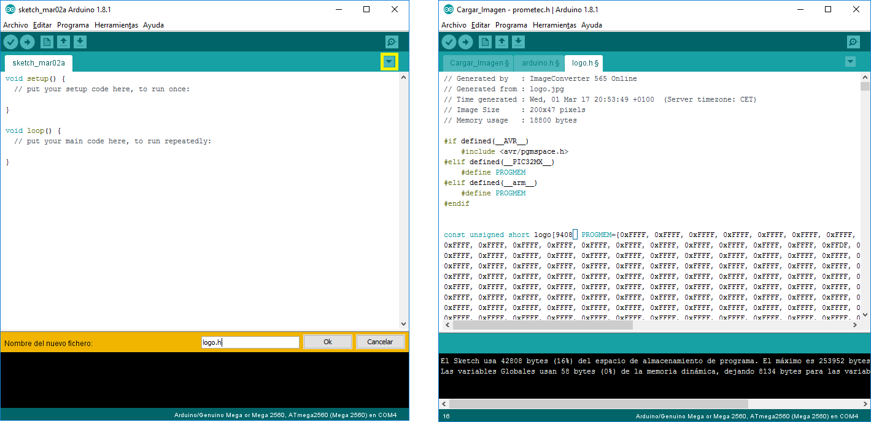
Task: Open Herramientas menu in Cargar_Imagen window
Action: pyautogui.click(x=554, y=25)
